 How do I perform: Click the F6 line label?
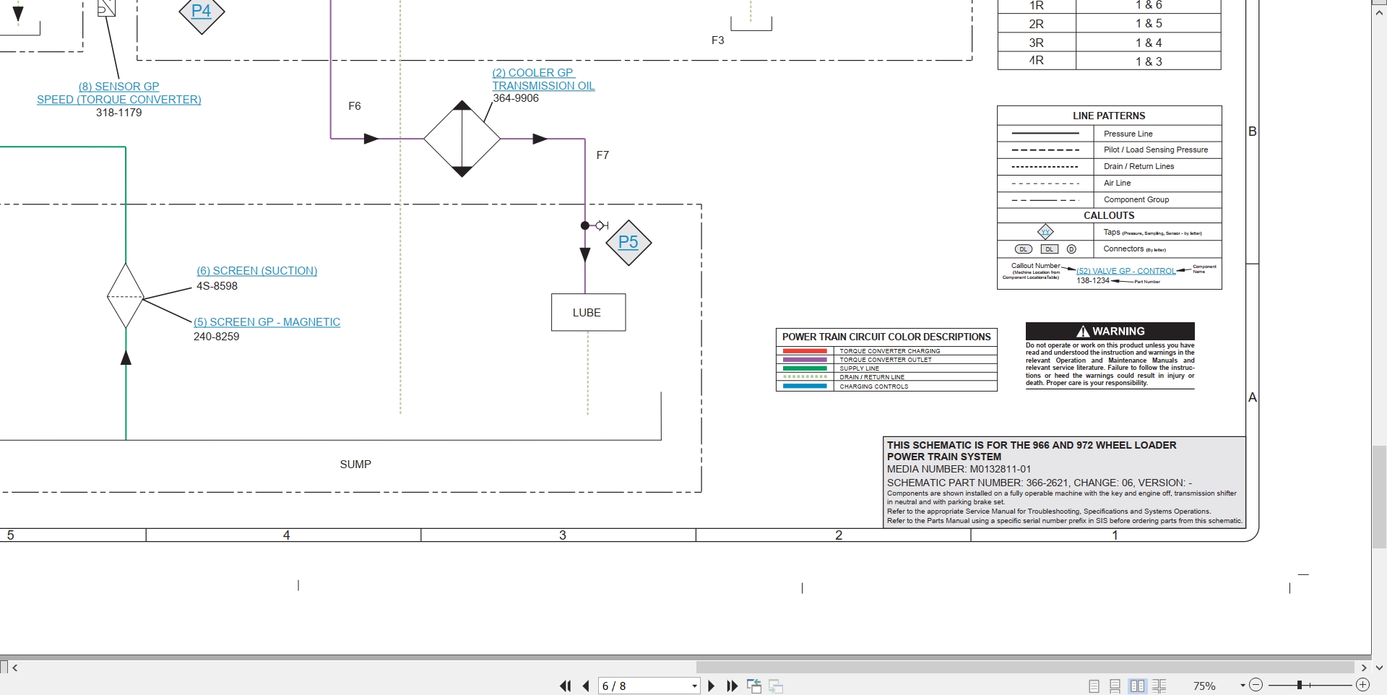355,106
